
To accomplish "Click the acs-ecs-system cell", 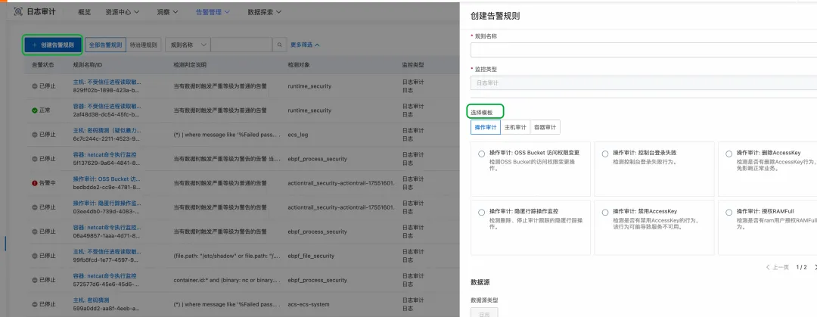I will [309, 304].
